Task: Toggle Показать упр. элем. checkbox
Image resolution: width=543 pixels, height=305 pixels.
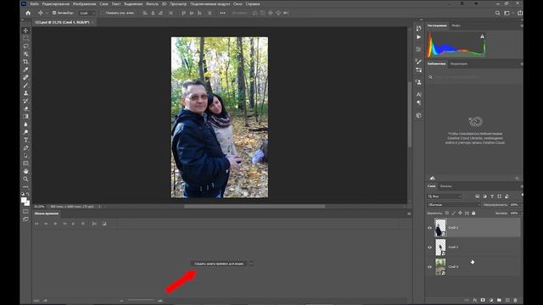Action: (x=103, y=14)
